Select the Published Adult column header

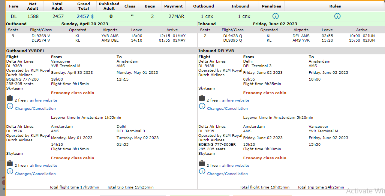click(x=109, y=6)
